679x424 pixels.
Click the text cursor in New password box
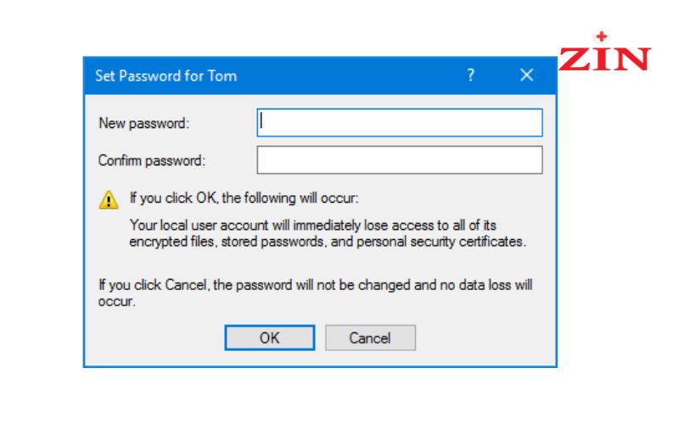[x=261, y=121]
